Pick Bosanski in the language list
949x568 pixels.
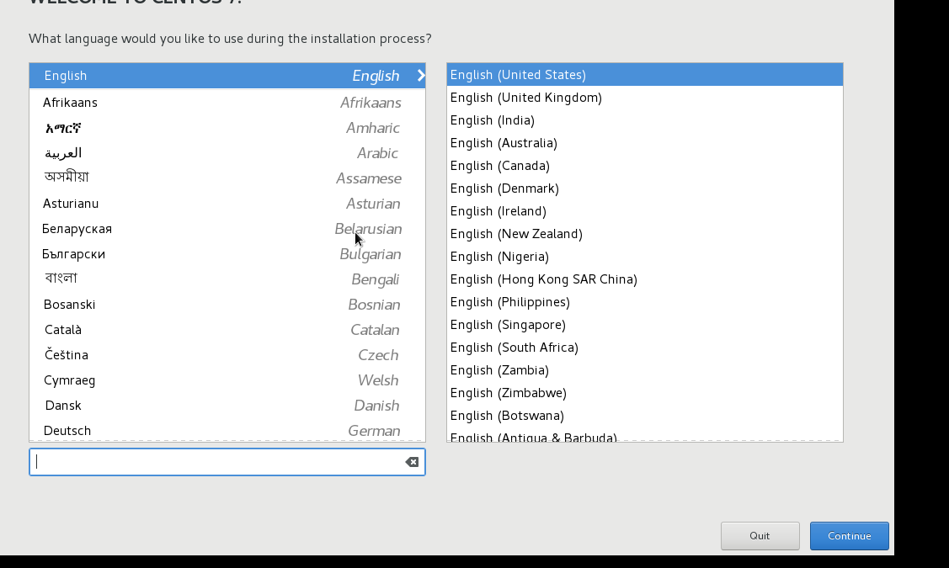227,305
